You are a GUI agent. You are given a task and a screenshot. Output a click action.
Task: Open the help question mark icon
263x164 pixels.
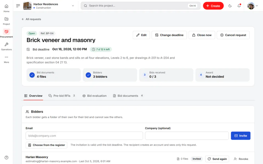[x=6, y=157]
